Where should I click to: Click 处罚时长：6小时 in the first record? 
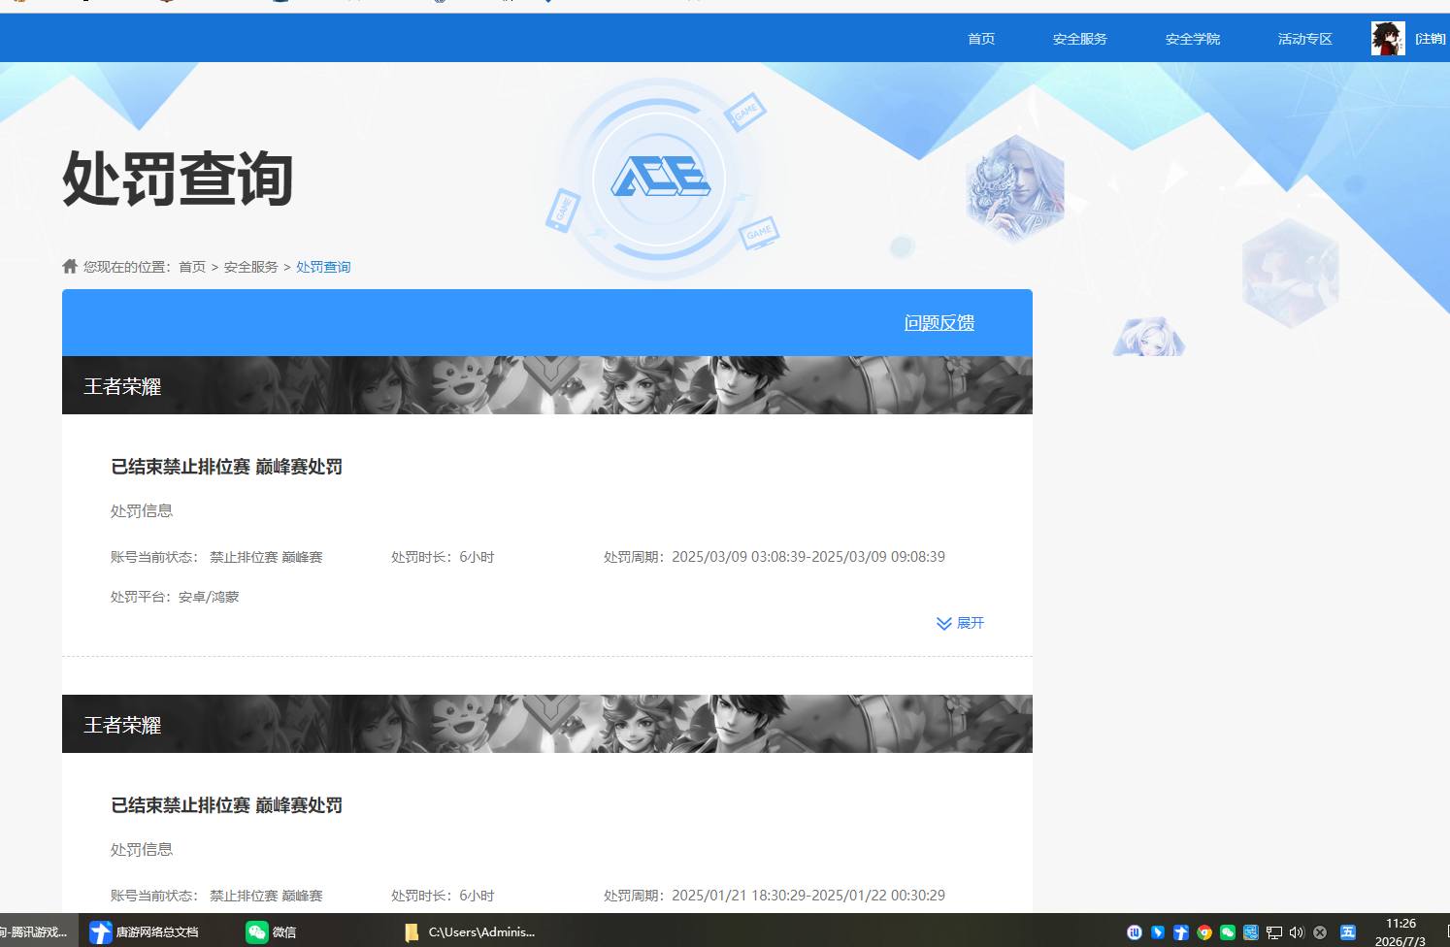coord(443,557)
